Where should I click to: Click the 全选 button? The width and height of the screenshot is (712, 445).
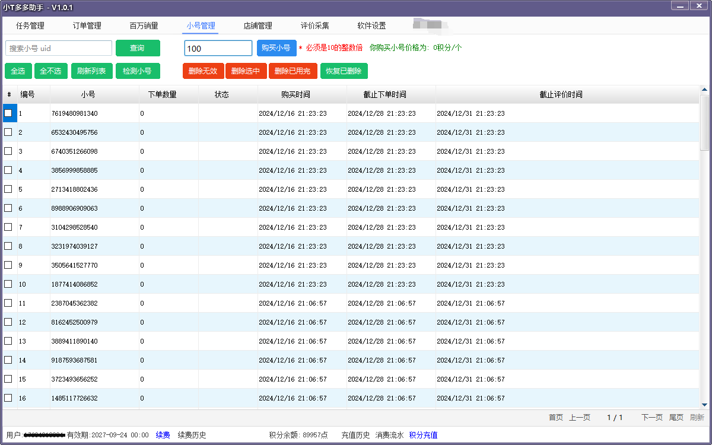point(18,71)
